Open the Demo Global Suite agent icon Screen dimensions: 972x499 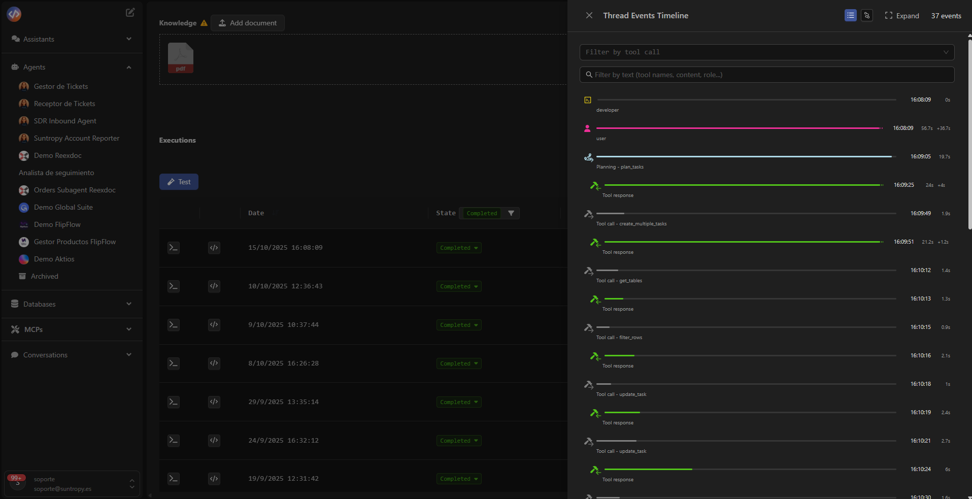click(23, 207)
